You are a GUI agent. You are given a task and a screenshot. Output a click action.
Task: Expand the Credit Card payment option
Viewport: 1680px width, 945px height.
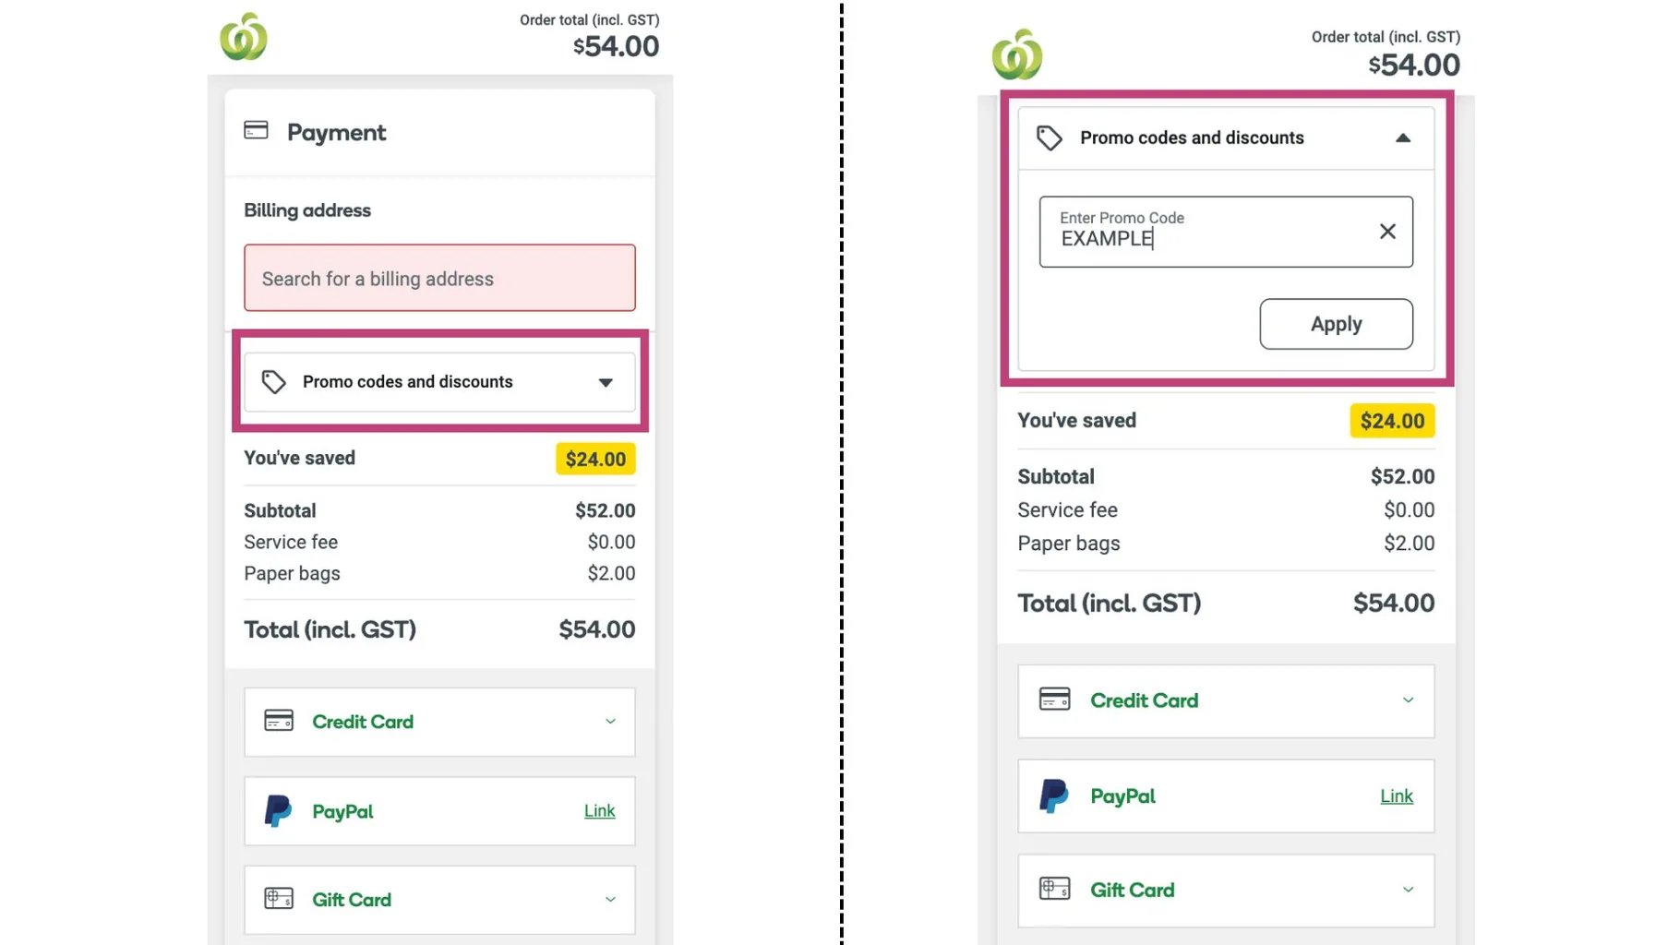(610, 721)
